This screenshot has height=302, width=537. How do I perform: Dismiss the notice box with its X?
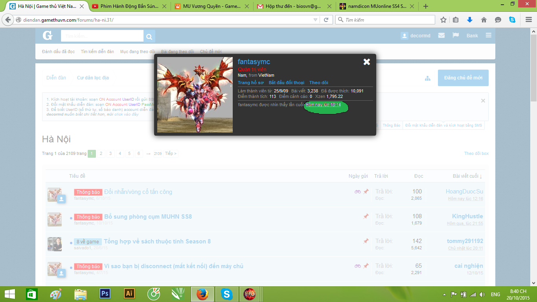[483, 101]
